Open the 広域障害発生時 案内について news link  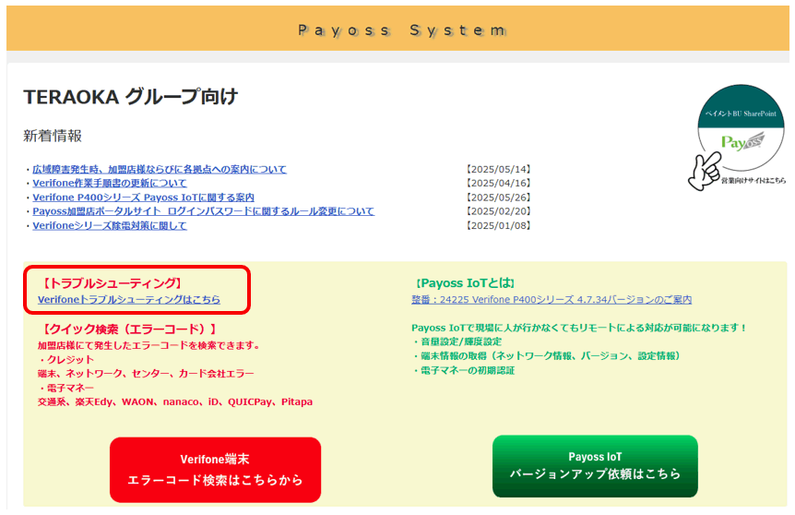160,170
